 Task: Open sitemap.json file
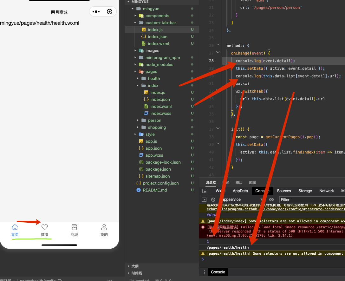[x=157, y=176]
